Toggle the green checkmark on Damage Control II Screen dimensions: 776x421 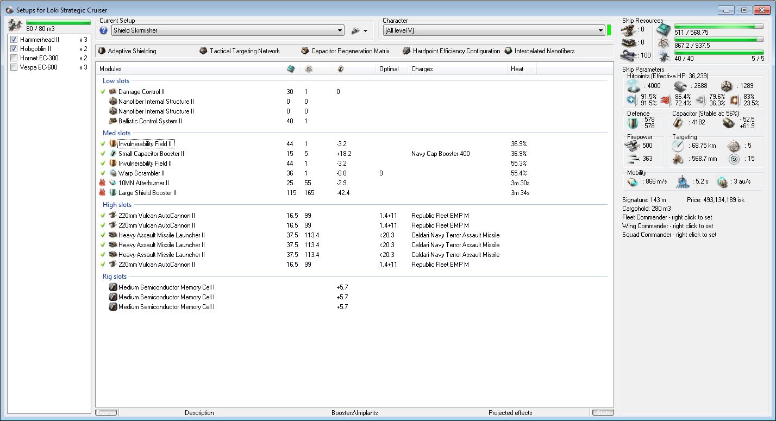click(103, 92)
